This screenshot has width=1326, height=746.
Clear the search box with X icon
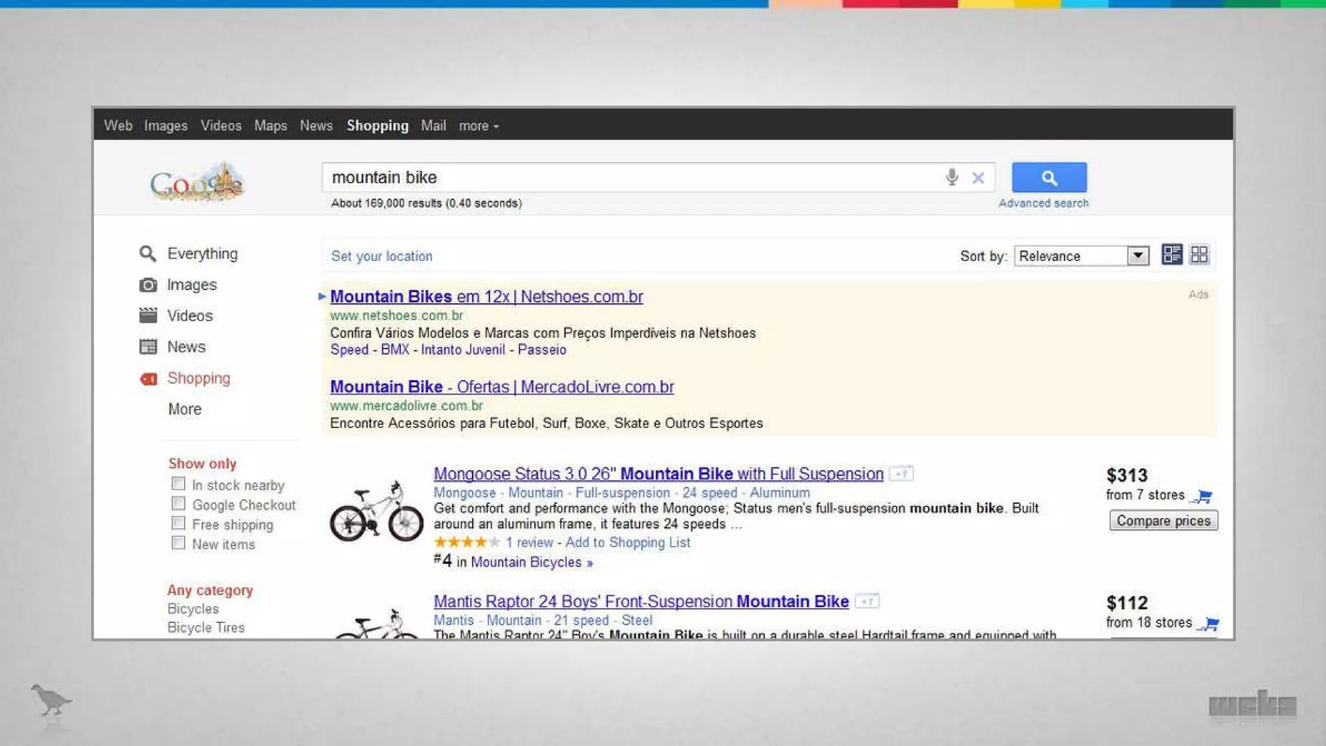coord(978,177)
